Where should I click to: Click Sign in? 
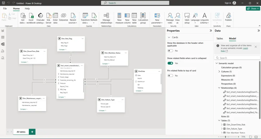coord(230,3)
